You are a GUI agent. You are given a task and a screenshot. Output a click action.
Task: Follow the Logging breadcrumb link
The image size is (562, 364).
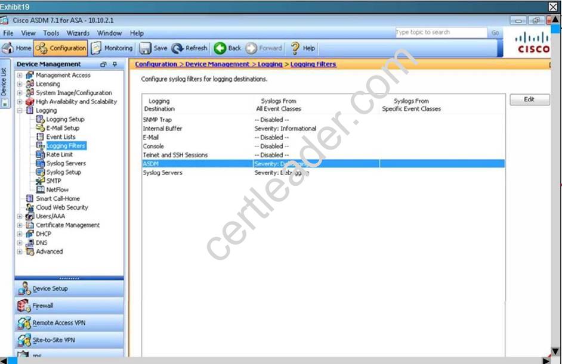point(270,64)
